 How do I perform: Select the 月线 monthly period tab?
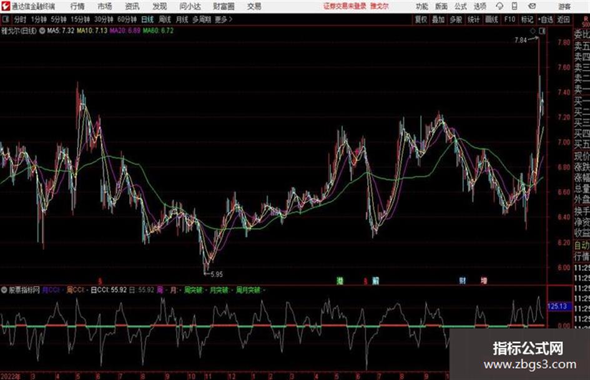click(182, 19)
